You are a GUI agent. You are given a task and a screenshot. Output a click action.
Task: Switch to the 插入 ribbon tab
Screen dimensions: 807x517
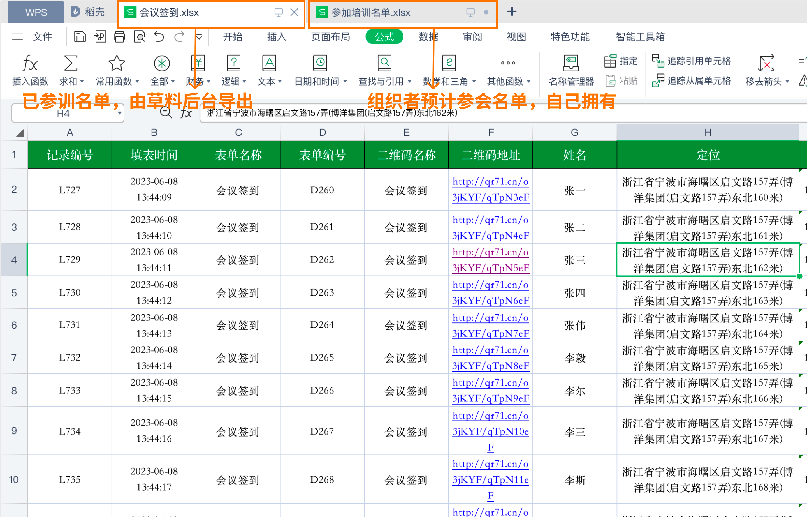click(x=277, y=37)
